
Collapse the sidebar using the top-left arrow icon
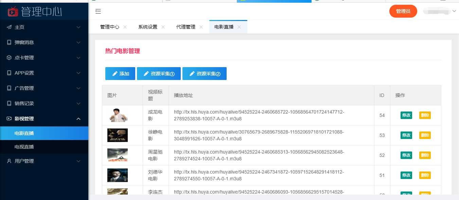tap(98, 11)
